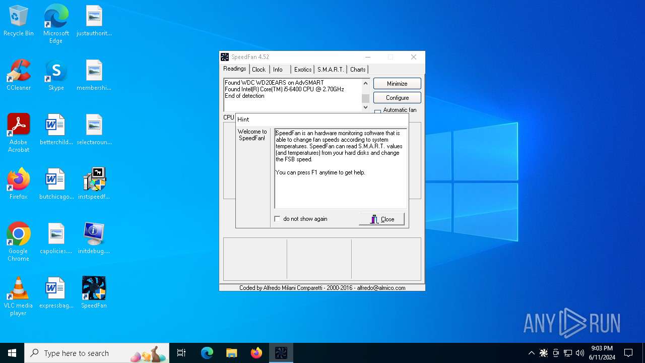Switch to the Clock tab
Screen dimensions: 645x363
click(x=259, y=70)
